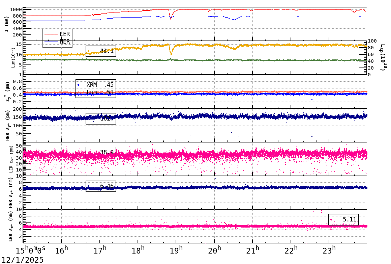
Task: Click the I (mA) axis label
Action: [7, 24]
